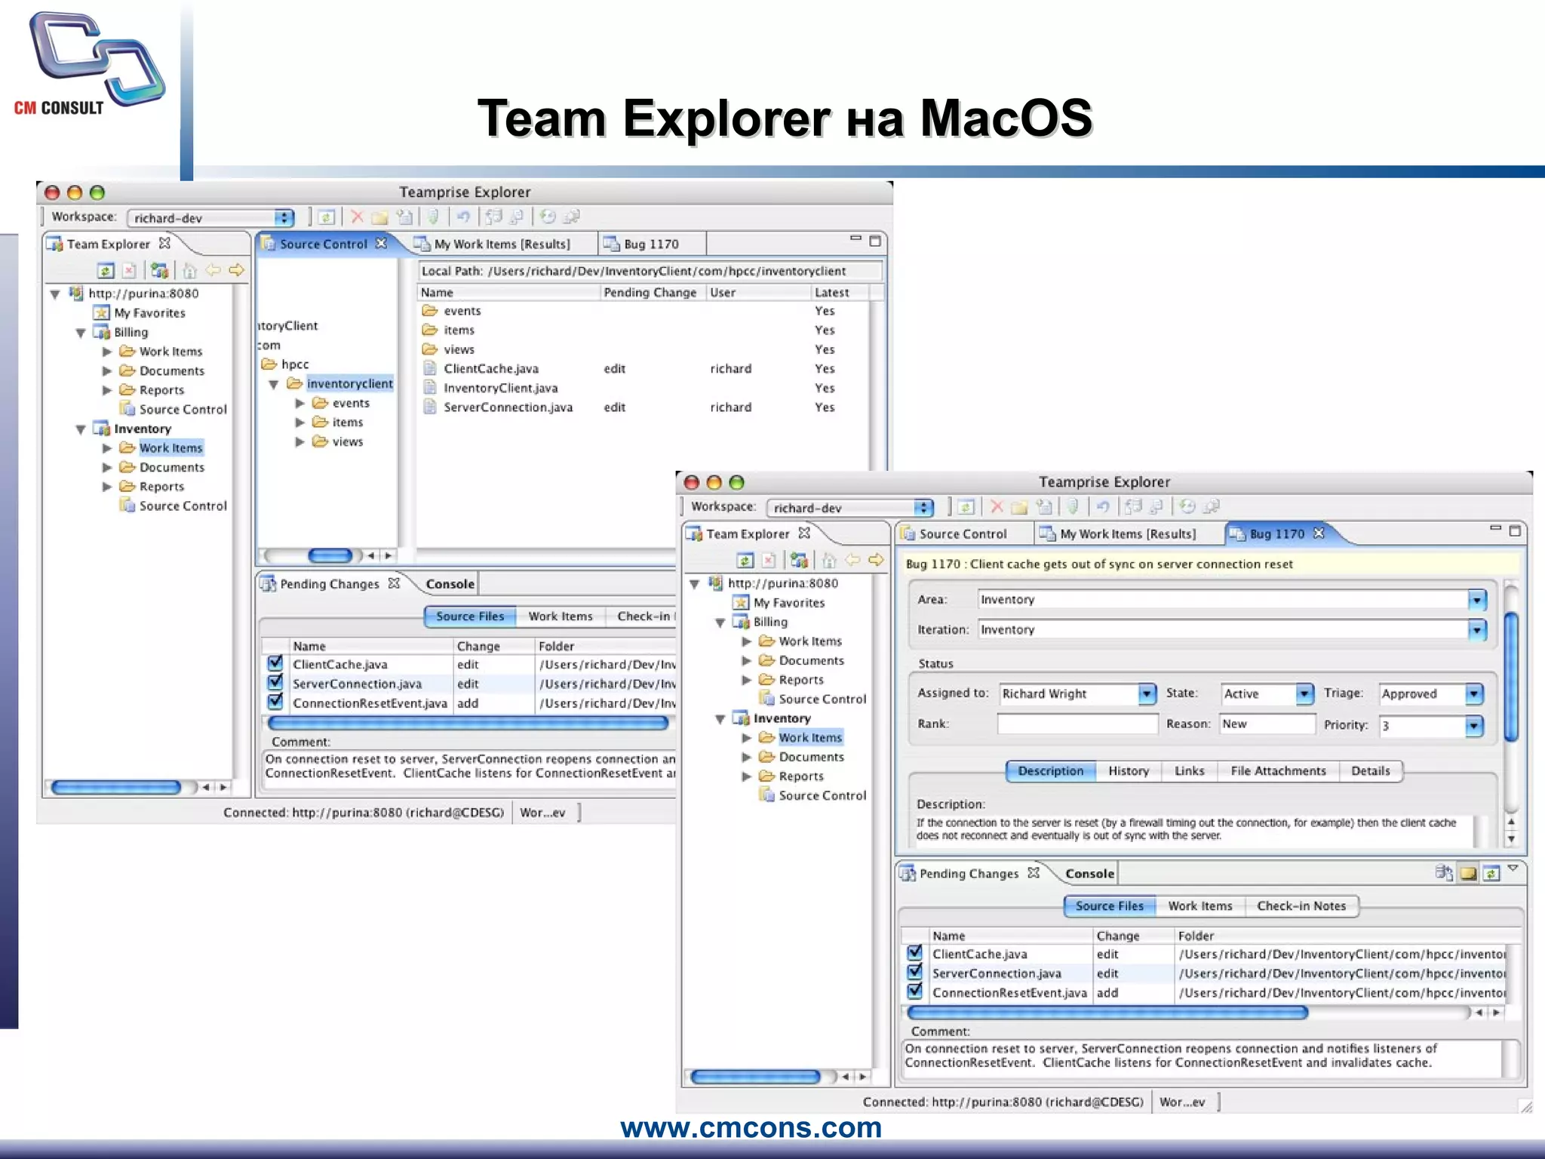Screen dimensions: 1545x1159
Task: Uncheck ClientCache.java in front window Pending Changes
Action: 915,953
